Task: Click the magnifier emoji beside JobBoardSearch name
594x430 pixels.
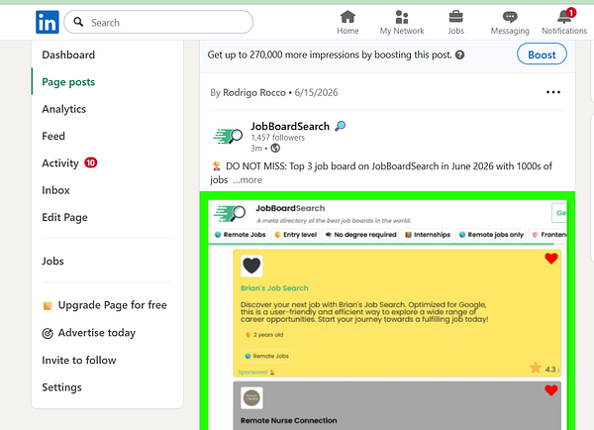Action: coord(340,126)
